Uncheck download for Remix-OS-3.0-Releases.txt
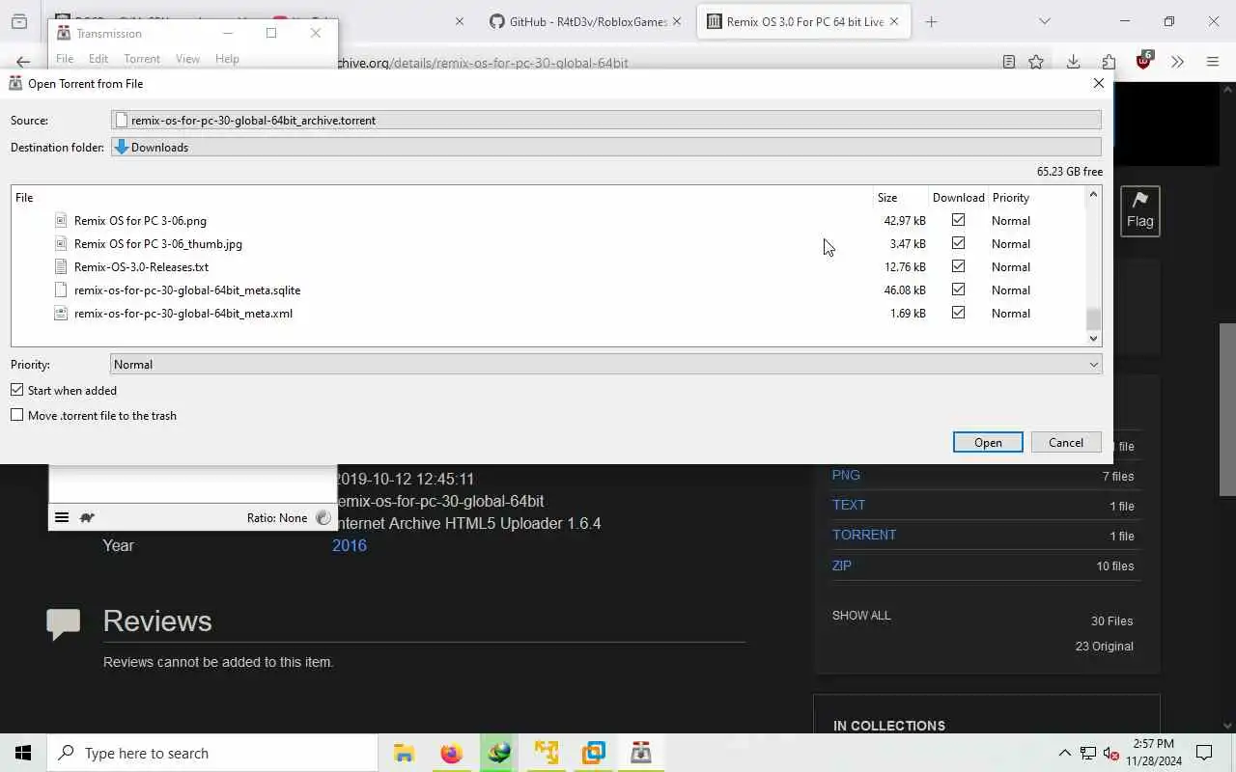Screen dimensions: 1236x772 point(958,266)
